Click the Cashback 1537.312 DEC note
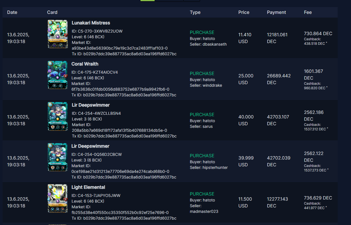This screenshot has width=351, height=225. click(316, 127)
